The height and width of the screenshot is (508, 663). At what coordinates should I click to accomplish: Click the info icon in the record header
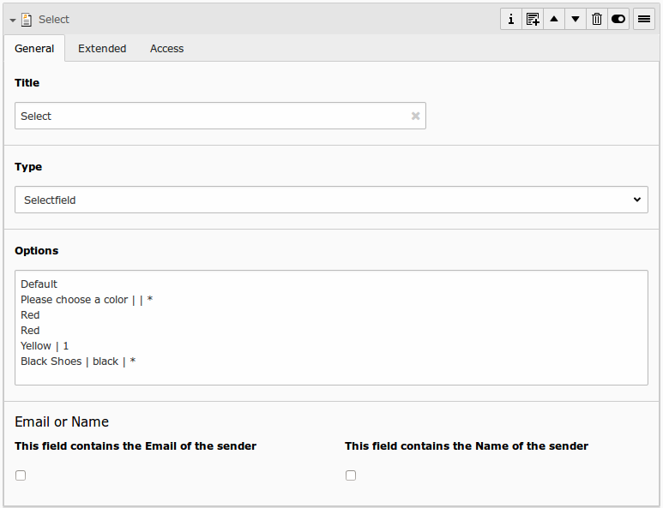coord(511,19)
